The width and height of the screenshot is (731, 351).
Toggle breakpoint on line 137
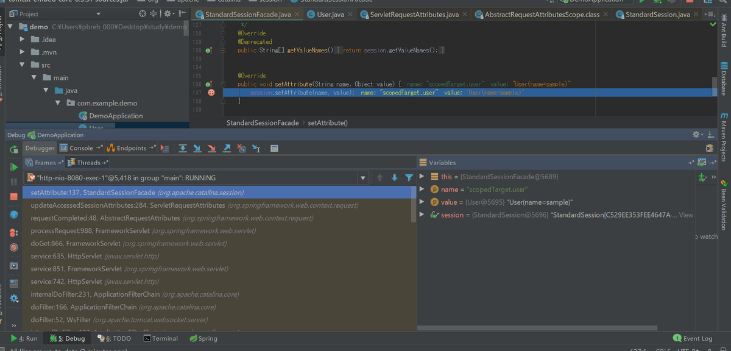(211, 93)
